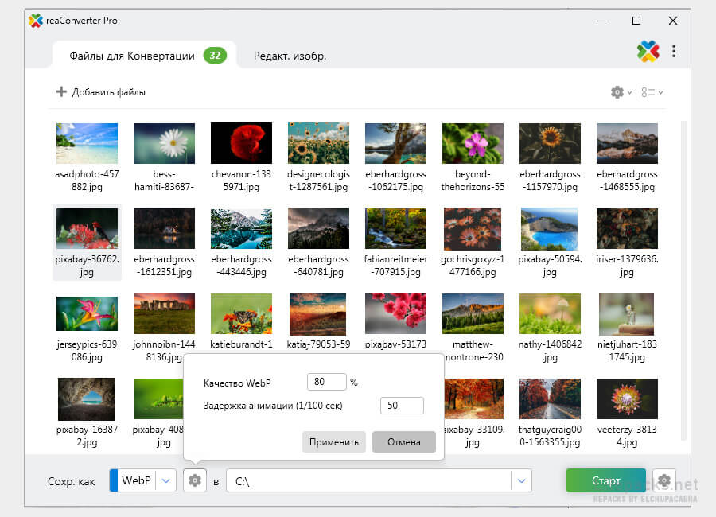
Task: Switch to the Редакт. изобр. tab
Action: (290, 56)
